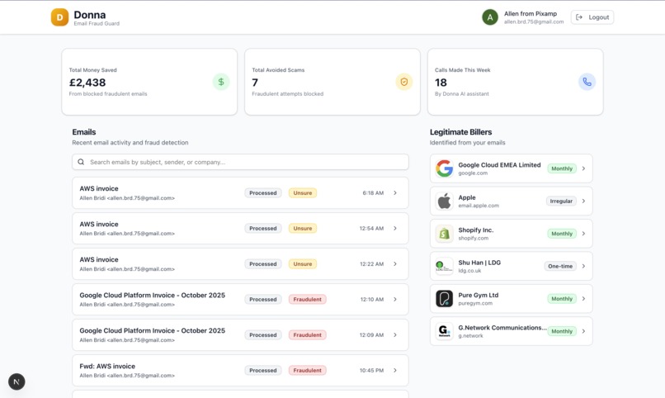The image size is (665, 398).
Task: Click the Shopify logo icon
Action: click(444, 234)
